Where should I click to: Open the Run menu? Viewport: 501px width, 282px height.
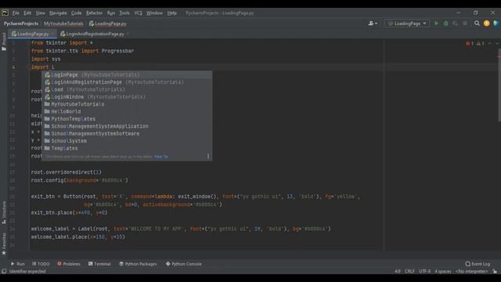coord(111,13)
